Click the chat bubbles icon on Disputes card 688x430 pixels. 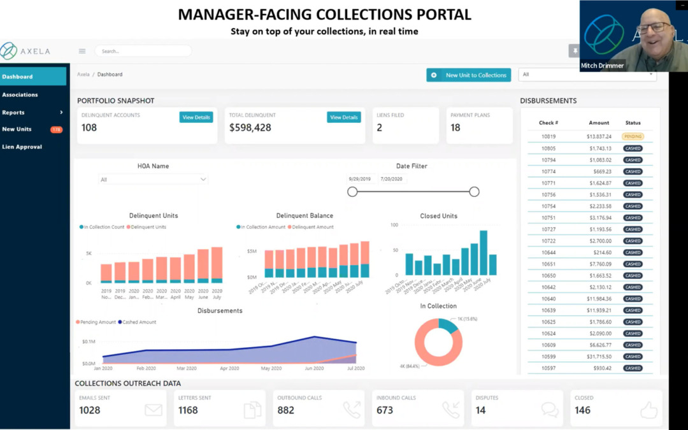coord(550,410)
